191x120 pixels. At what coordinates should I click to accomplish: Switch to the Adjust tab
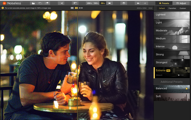[181, 3]
